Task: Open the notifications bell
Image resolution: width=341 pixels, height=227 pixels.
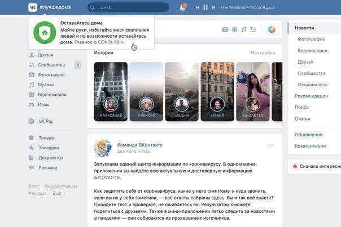Action: tap(183, 7)
